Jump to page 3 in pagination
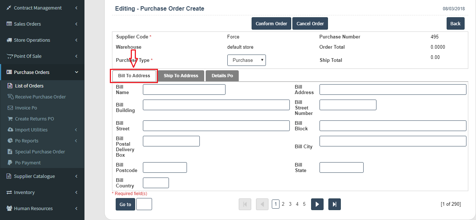The width and height of the screenshot is (476, 220). coord(290,204)
